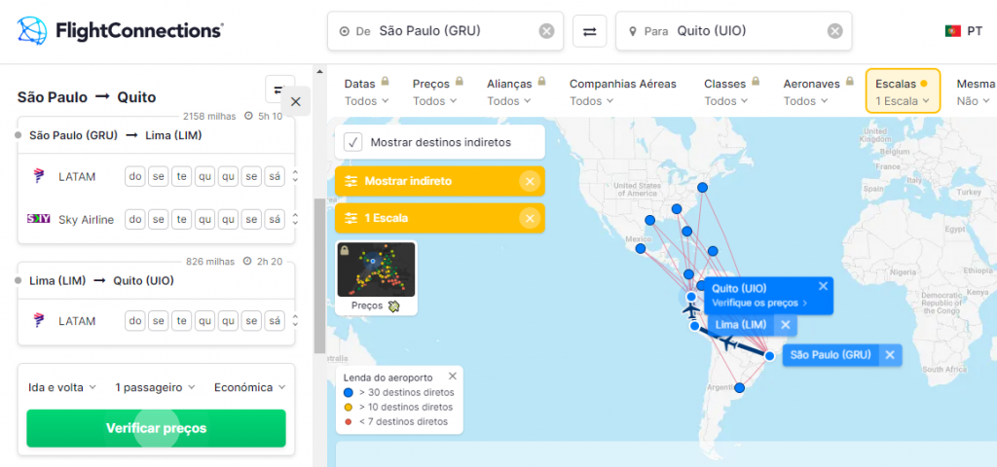Remove the Mostrar indireto filter chip
The height and width of the screenshot is (467, 997).
529,182
